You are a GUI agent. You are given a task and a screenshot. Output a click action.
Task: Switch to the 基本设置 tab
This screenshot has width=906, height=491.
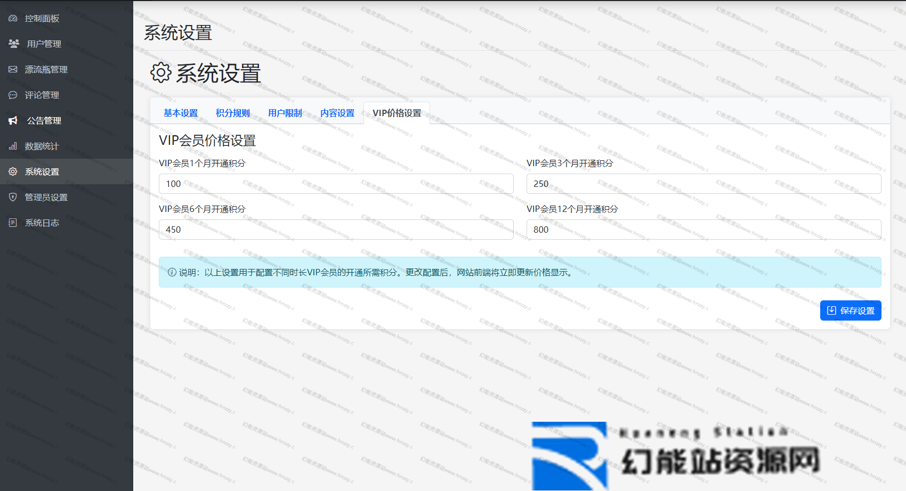(x=181, y=113)
